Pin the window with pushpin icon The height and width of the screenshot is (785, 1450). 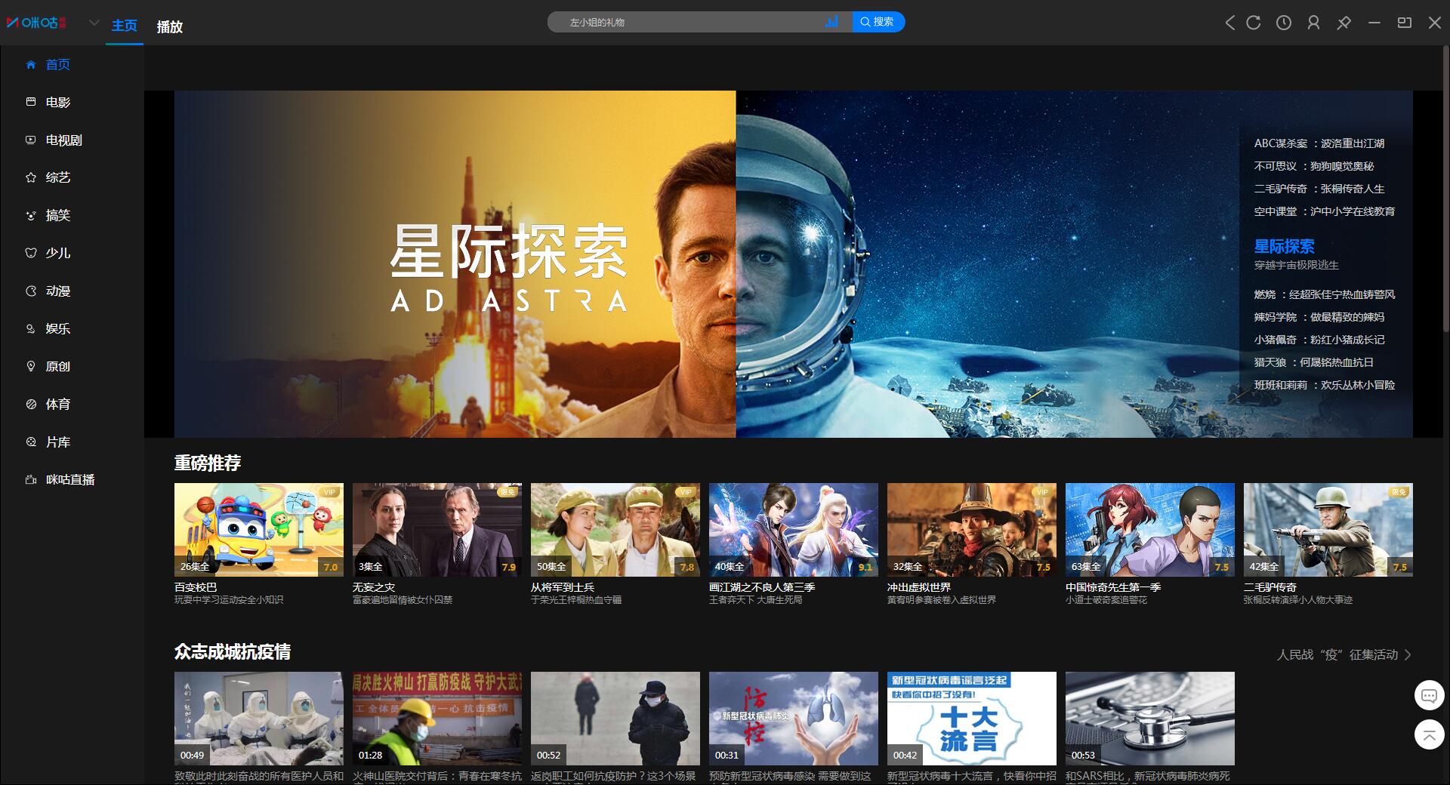tap(1344, 23)
